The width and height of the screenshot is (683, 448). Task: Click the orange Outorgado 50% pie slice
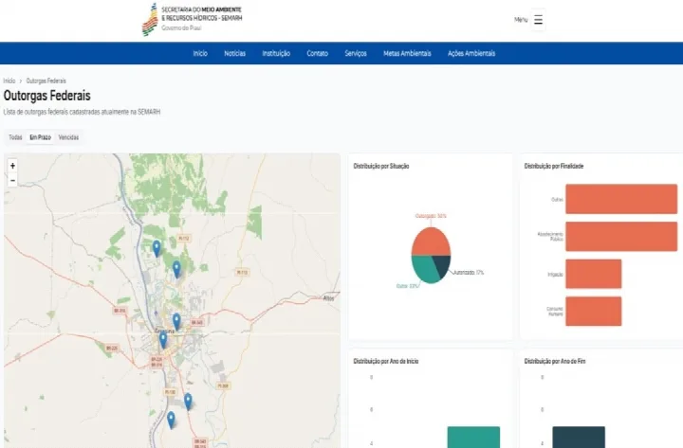click(431, 240)
